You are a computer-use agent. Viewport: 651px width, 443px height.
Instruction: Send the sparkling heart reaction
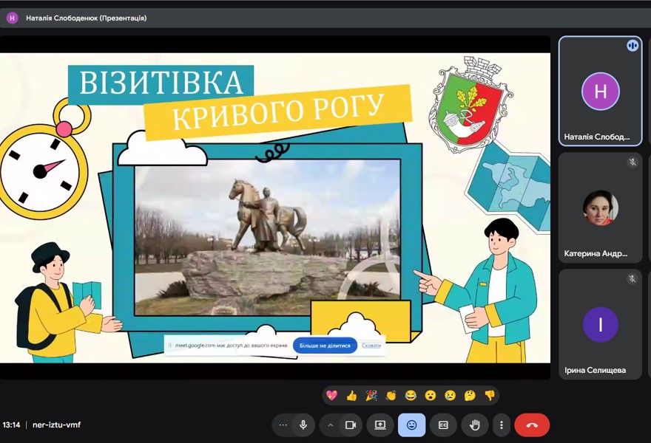pos(332,395)
